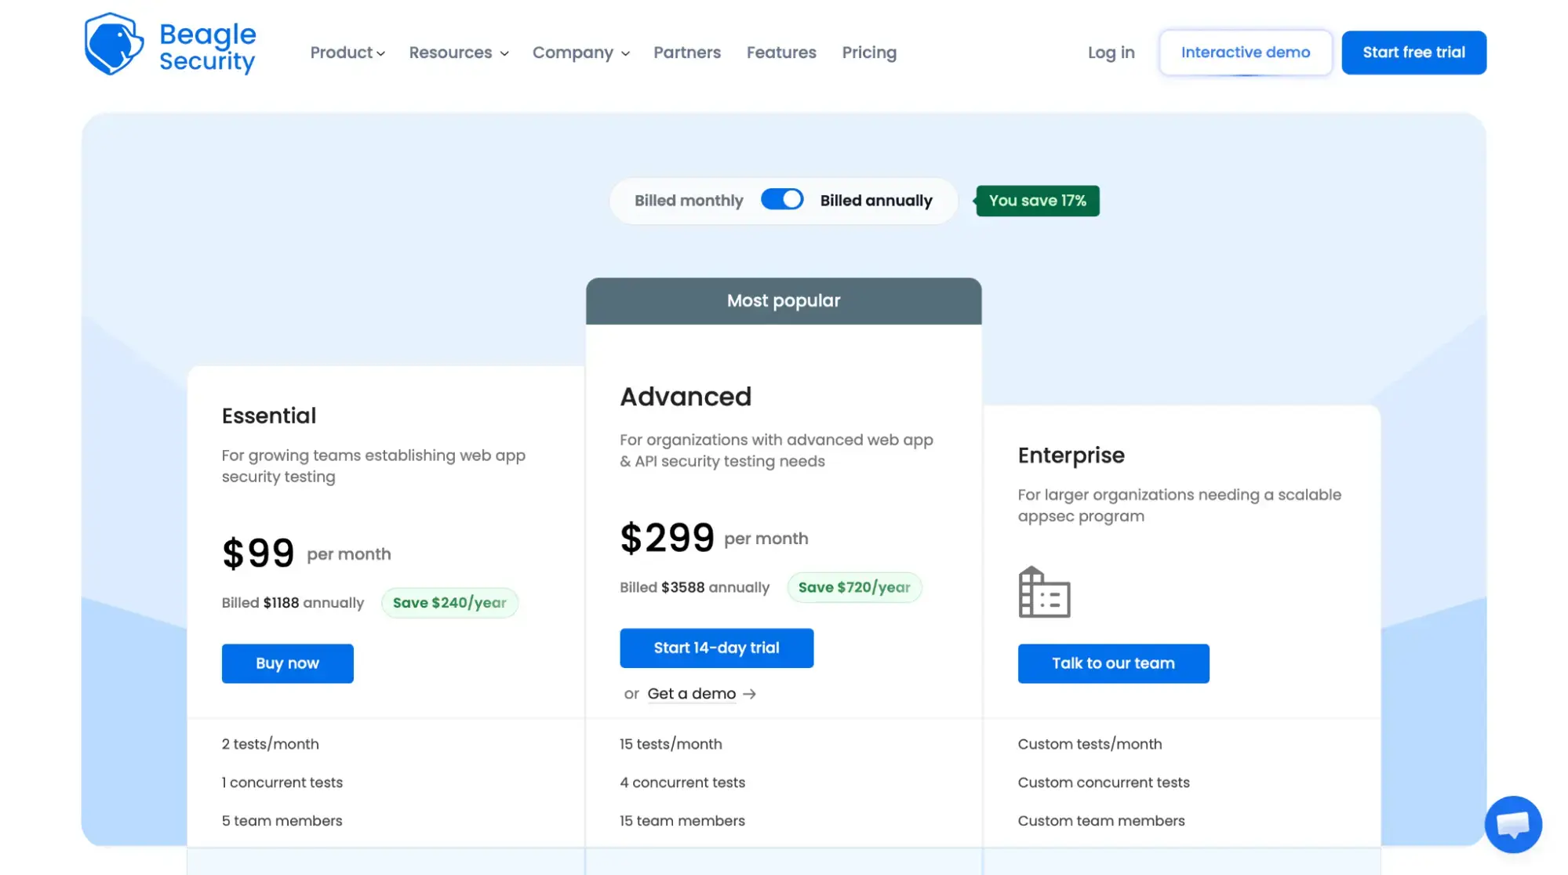Select the Billed annually label
The height and width of the screenshot is (875, 1568).
[876, 201]
